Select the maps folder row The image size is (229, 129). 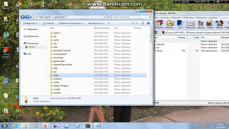98,75
